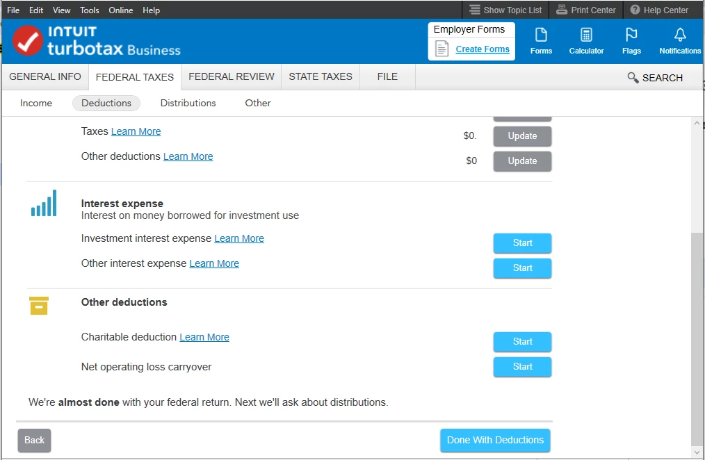Start Charitable deduction

(522, 342)
